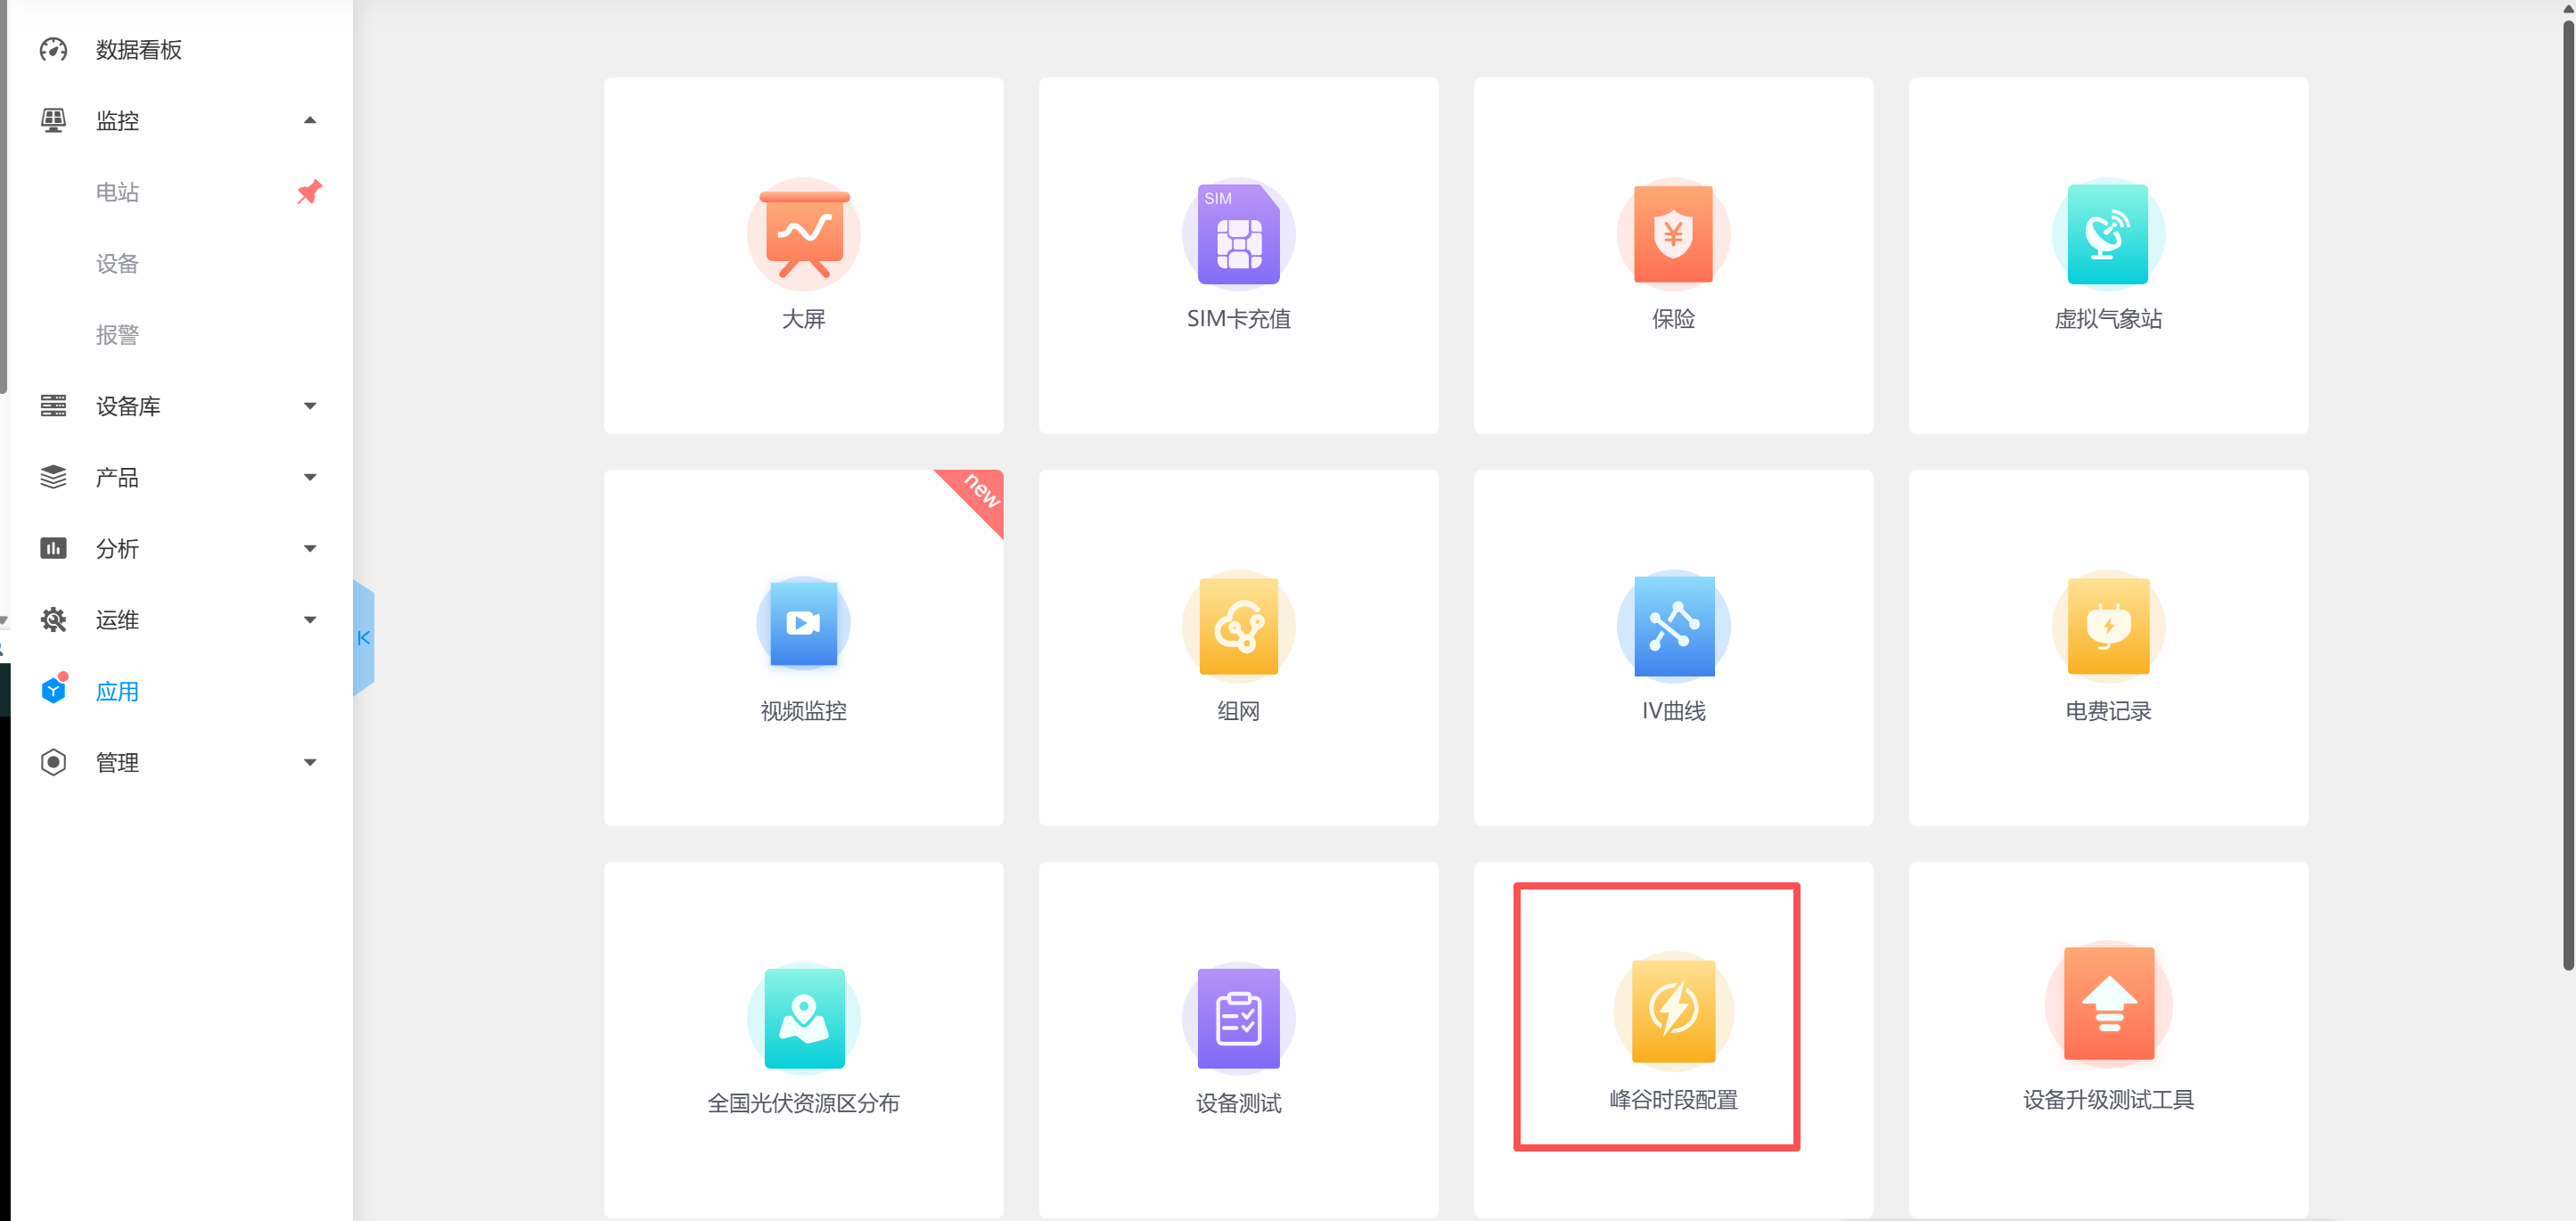Select the 报警 submenu item
The height and width of the screenshot is (1221, 2576).
[117, 335]
